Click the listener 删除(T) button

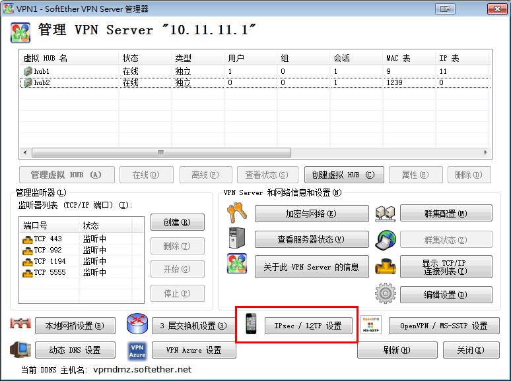(178, 246)
